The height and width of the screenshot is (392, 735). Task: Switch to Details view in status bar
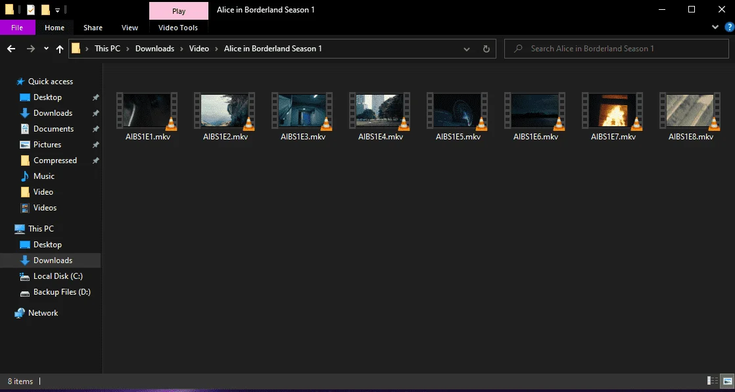713,381
